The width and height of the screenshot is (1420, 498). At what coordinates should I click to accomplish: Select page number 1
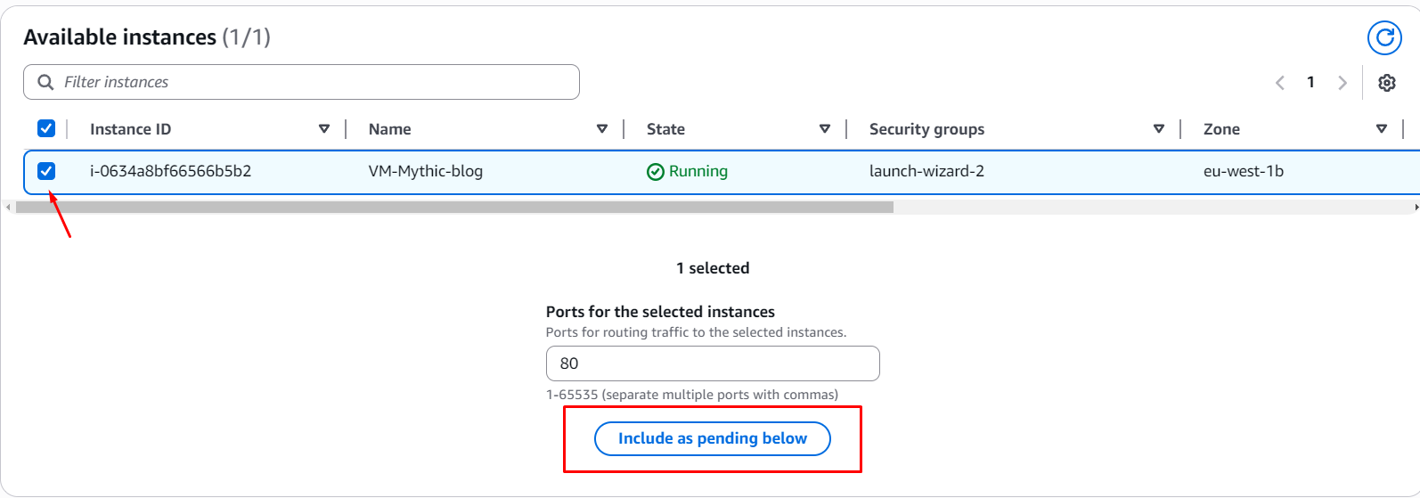click(1310, 82)
